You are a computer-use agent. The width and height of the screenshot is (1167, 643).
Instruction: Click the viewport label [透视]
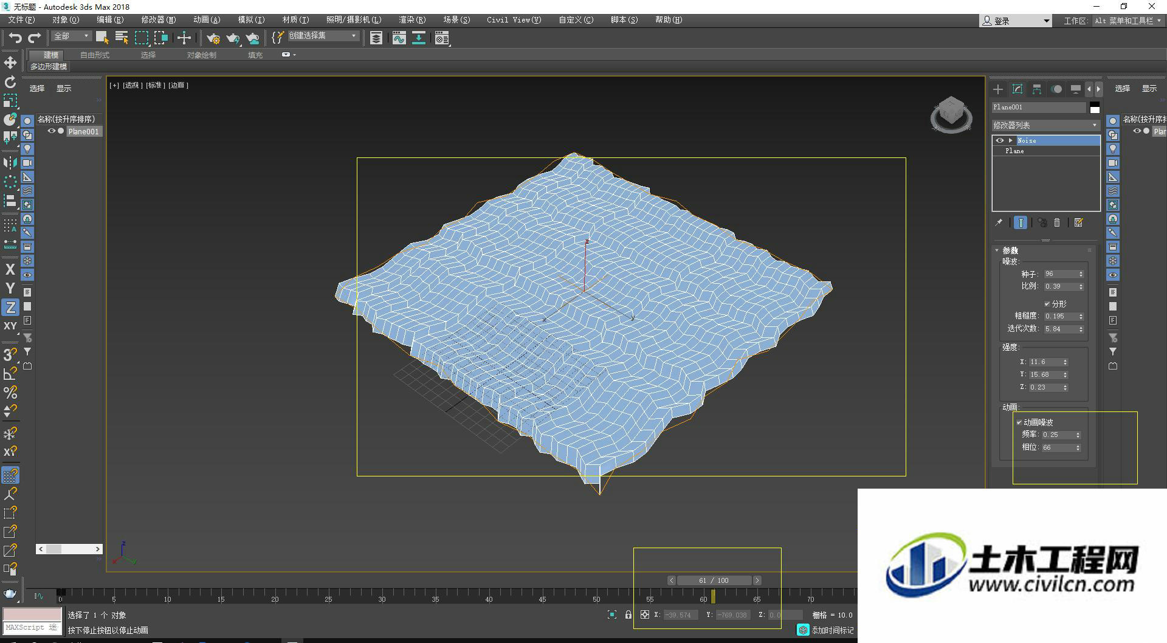point(133,85)
